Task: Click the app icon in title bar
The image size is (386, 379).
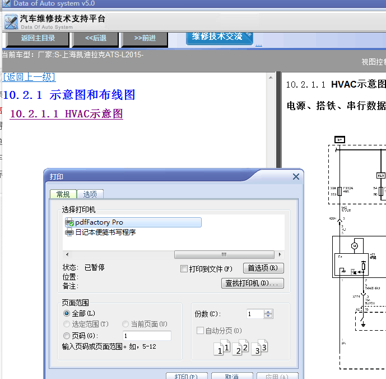Action: (x=6, y=3)
